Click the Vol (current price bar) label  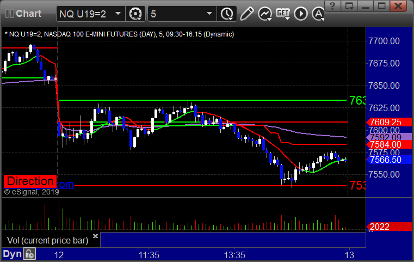tap(47, 240)
